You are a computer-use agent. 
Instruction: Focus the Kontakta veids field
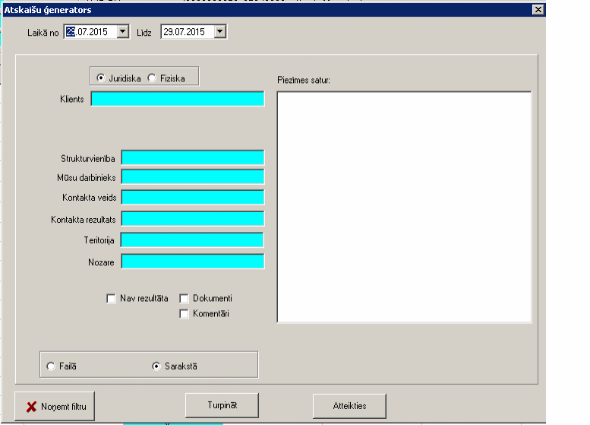click(x=193, y=197)
